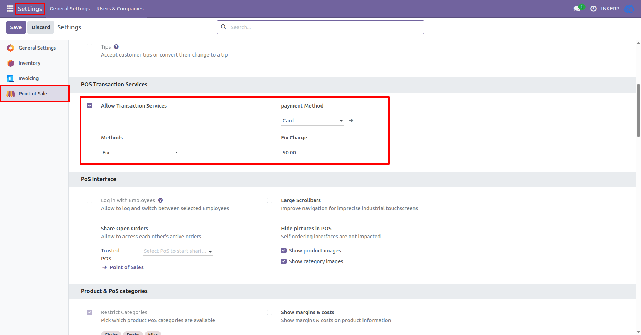641x335 pixels.
Task: Enable Large Scrollbars checkbox
Action: click(x=270, y=200)
